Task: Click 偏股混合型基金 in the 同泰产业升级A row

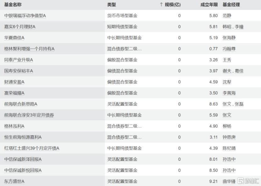Action: point(122,60)
